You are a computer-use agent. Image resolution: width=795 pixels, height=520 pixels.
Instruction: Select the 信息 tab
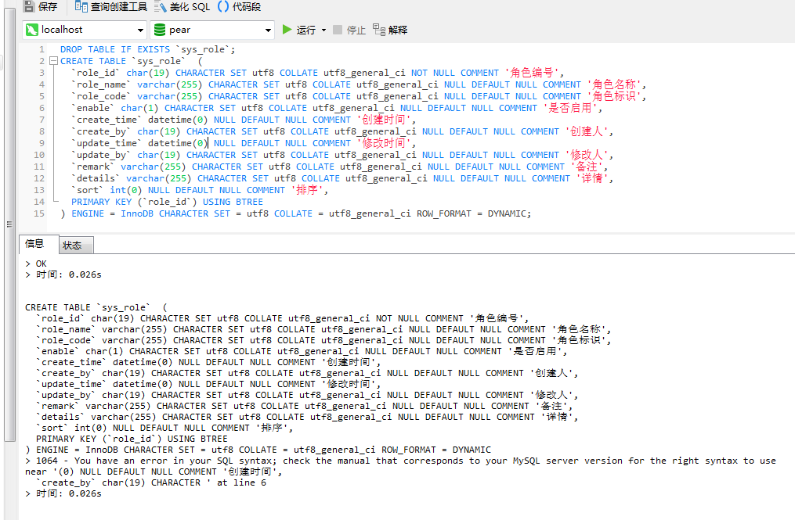coord(36,244)
